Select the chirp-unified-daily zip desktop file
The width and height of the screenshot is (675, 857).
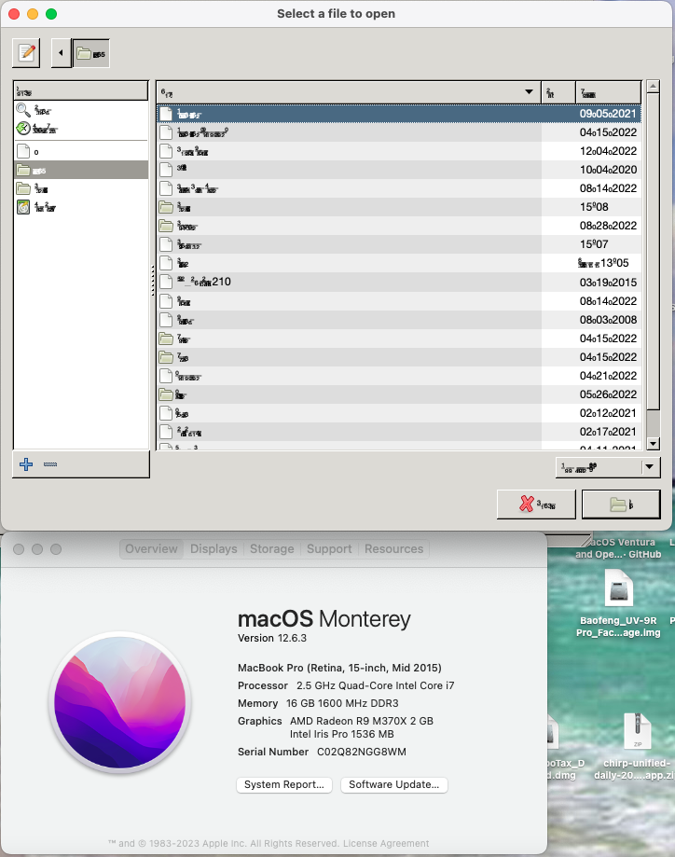click(x=637, y=746)
